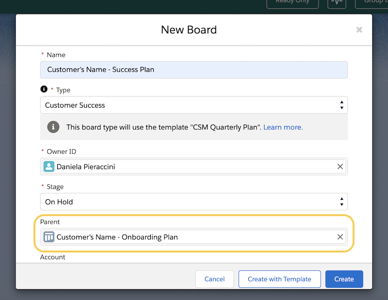Click Daniela Pieraccini's avatar icon
Screen dimensions: 388x300
[x=48, y=166]
